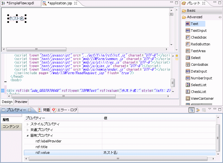This screenshot has width=223, height=163.
Task: Click the プロパティー column header
Action: (63, 118)
